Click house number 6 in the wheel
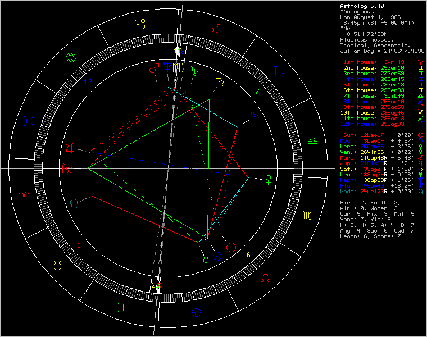This screenshot has width=427, height=337. coord(248,255)
